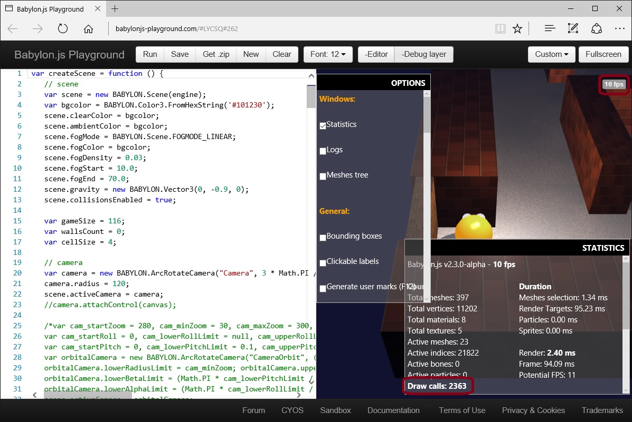Click the 'Draw calls: 2363' statistic

(437, 386)
